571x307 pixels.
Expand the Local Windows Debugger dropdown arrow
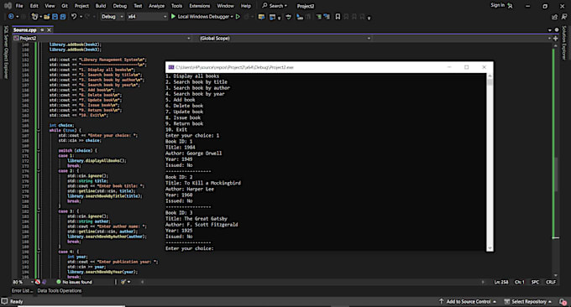(232, 17)
